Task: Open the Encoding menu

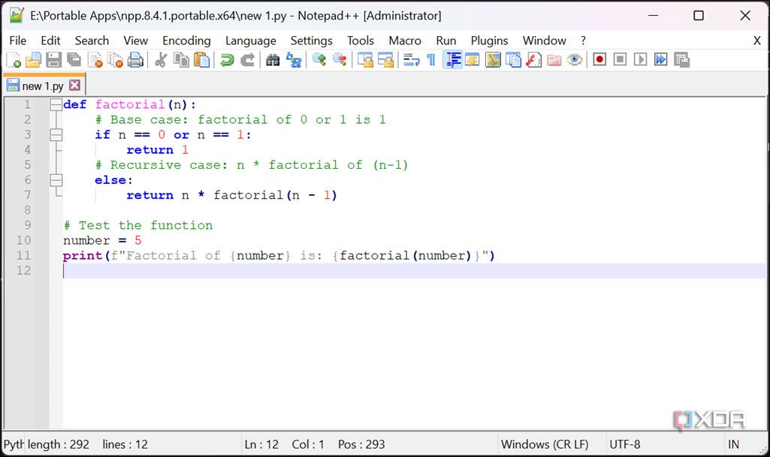Action: tap(186, 41)
